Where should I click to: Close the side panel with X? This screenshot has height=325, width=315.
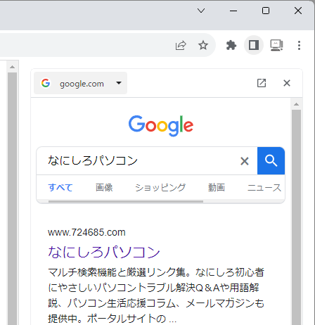287,83
